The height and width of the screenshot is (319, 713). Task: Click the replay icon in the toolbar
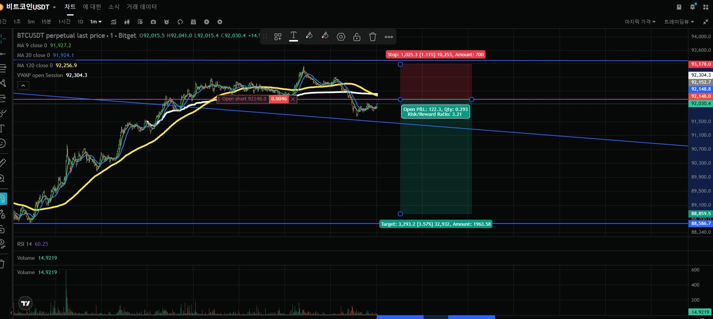pos(180,22)
